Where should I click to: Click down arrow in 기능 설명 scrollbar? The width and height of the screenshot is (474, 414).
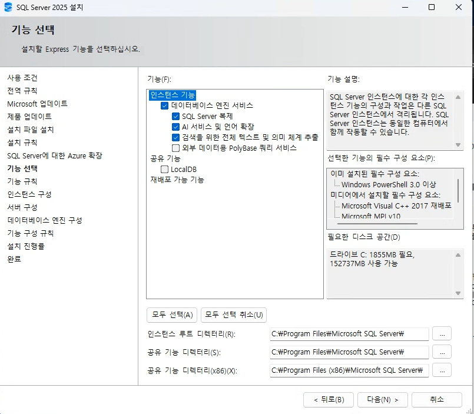coord(458,144)
